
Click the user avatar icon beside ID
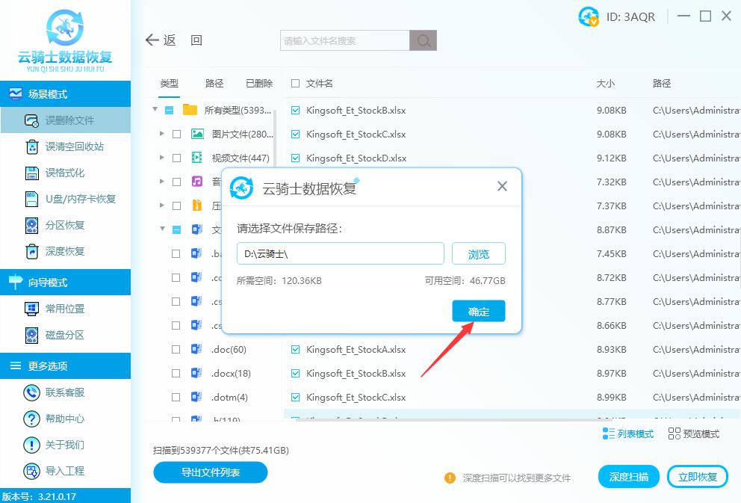pos(589,17)
